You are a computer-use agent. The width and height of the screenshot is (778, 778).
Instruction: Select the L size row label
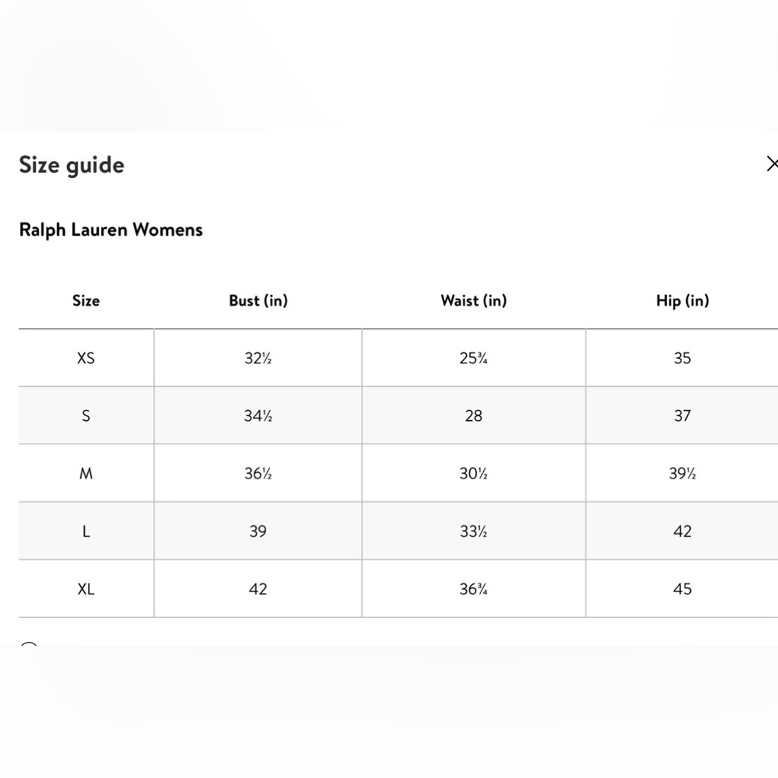86,531
